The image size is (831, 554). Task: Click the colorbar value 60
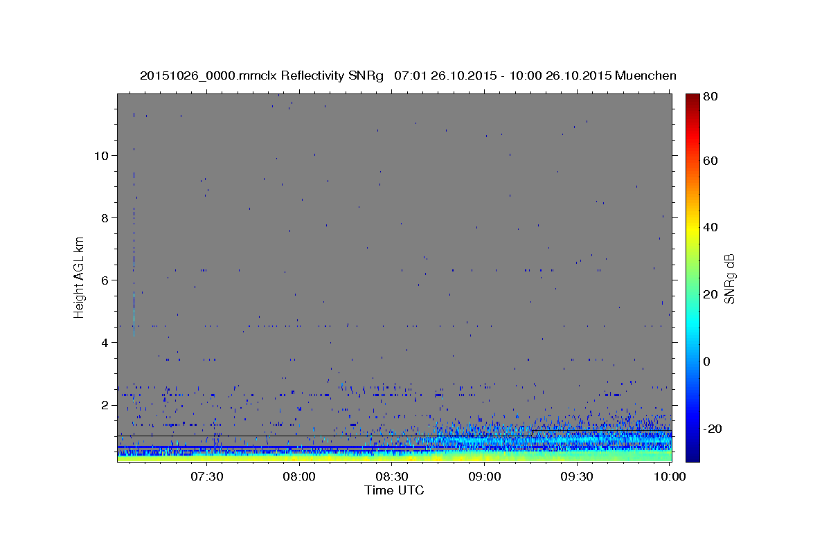[710, 161]
